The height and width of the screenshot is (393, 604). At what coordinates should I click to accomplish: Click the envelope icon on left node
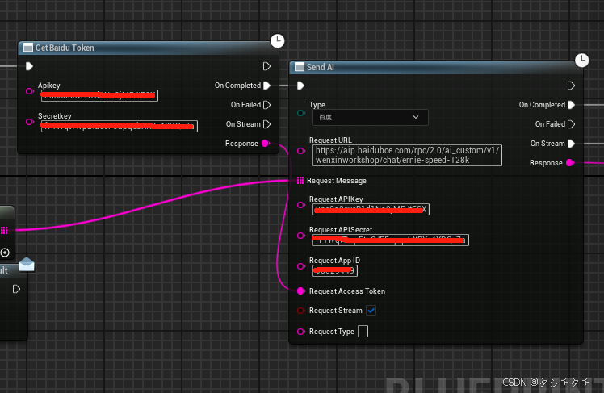click(x=27, y=265)
